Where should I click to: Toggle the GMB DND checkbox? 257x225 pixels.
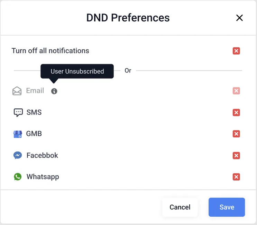tap(236, 134)
